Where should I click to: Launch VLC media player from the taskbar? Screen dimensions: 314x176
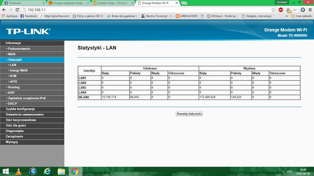click(19, 171)
